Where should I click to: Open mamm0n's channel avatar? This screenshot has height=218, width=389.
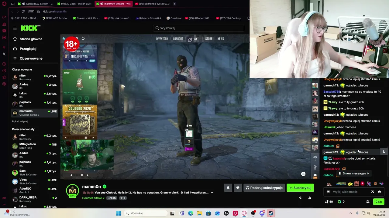[x=72, y=191]
